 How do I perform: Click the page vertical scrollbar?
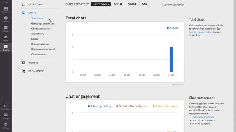235,66
